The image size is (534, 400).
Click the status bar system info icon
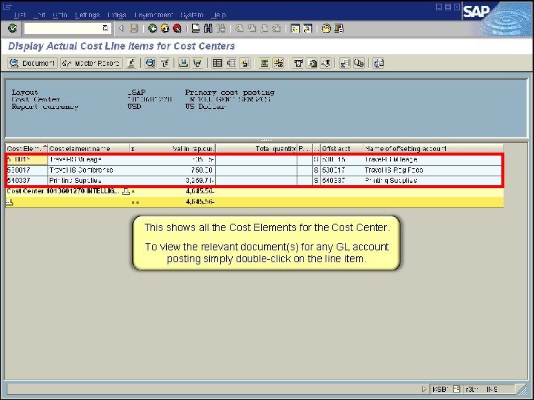pos(457,389)
